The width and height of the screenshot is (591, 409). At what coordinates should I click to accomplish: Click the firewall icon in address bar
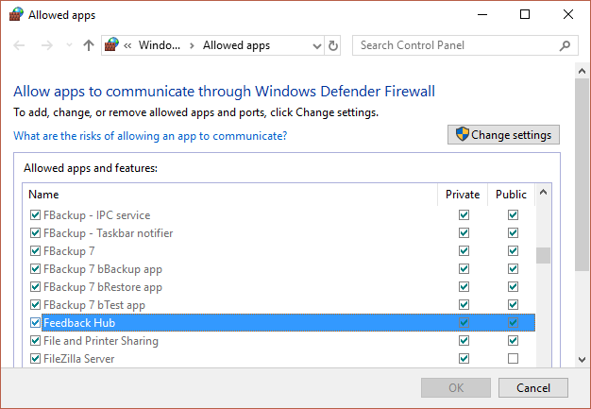tap(113, 45)
